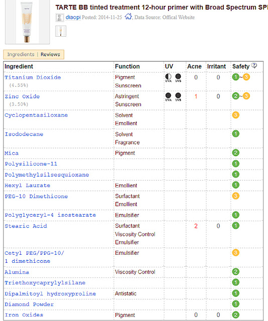Click the Acne rating 2 for Stearic Acid
The height and width of the screenshot is (321, 268).
coord(196,226)
